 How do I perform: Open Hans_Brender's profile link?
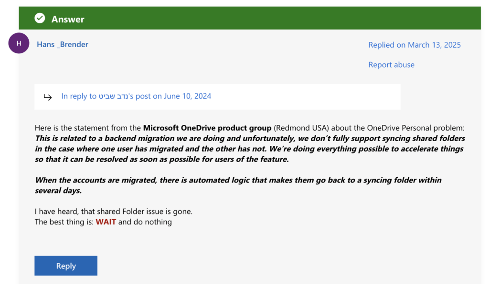click(x=63, y=44)
